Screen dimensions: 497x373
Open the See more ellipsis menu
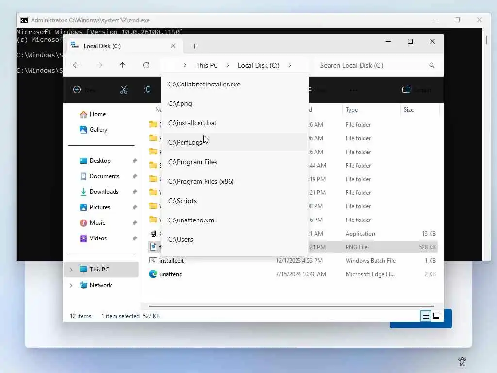pyautogui.click(x=354, y=90)
